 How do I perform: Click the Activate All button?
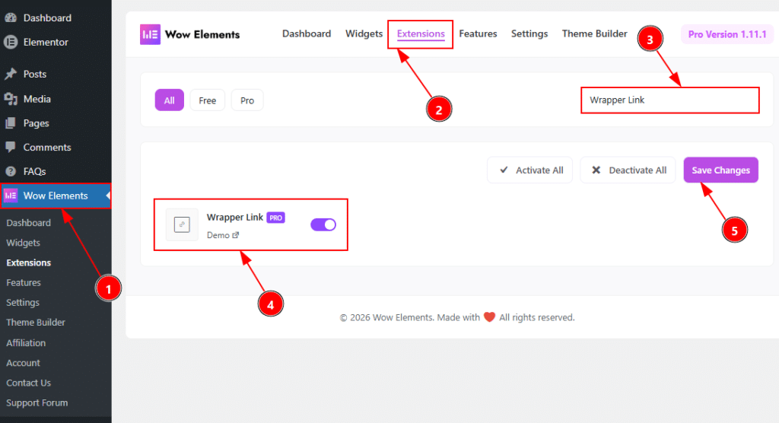click(x=530, y=170)
